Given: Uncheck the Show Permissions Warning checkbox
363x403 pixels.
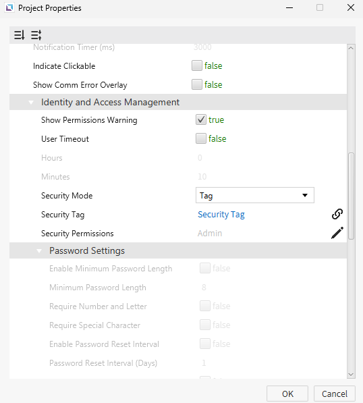Looking at the screenshot, I should 201,119.
